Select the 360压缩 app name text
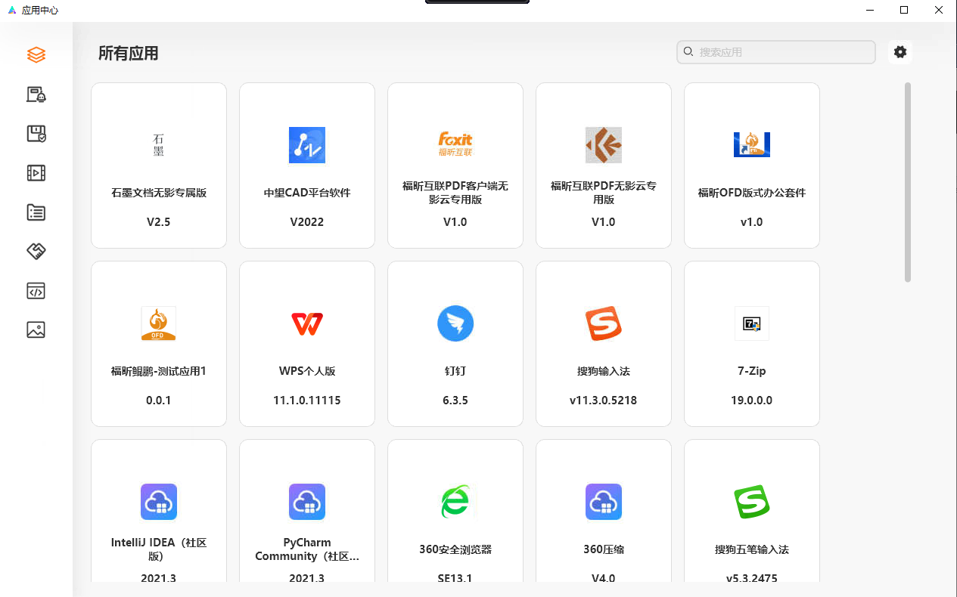Image resolution: width=957 pixels, height=597 pixels. tap(604, 549)
